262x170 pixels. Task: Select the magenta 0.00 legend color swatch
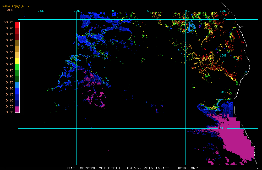point(17,109)
